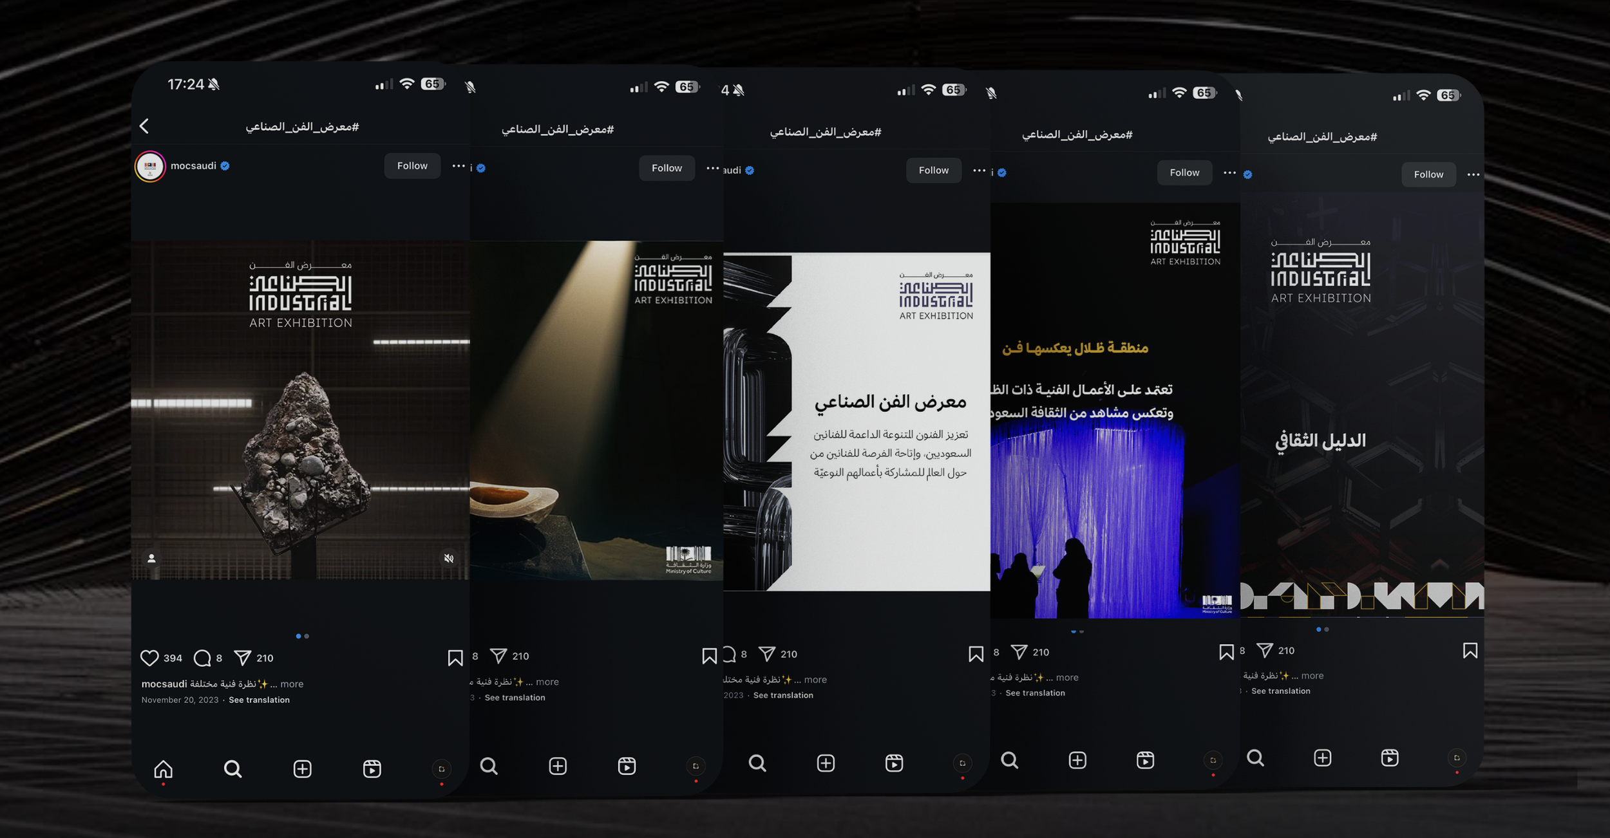Open three-dot options on fourth phone
Image resolution: width=1610 pixels, height=838 pixels.
coord(1229,172)
